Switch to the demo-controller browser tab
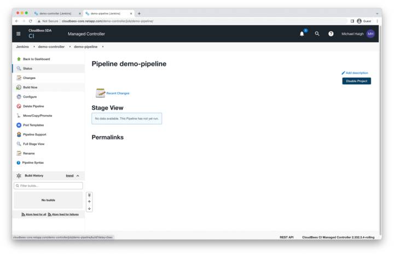 (x=57, y=13)
